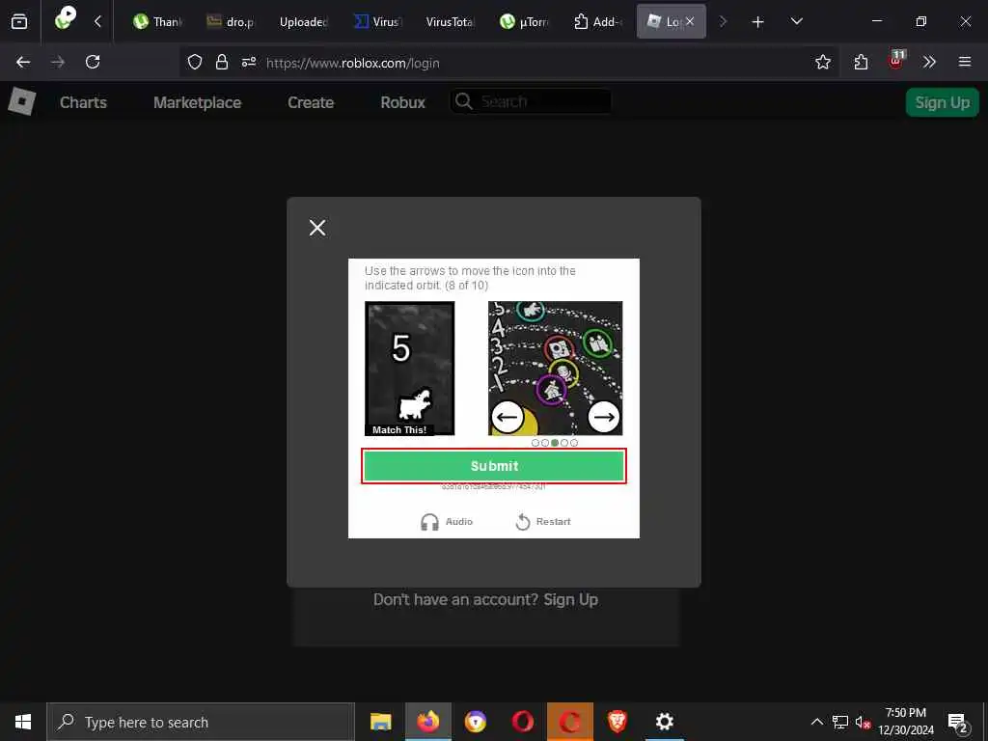The height and width of the screenshot is (741, 988).
Task: Click the muted volume tray icon
Action: (863, 722)
